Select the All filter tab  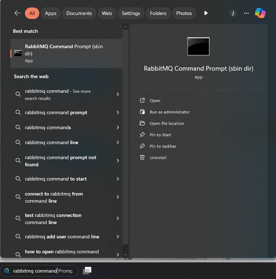point(32,13)
